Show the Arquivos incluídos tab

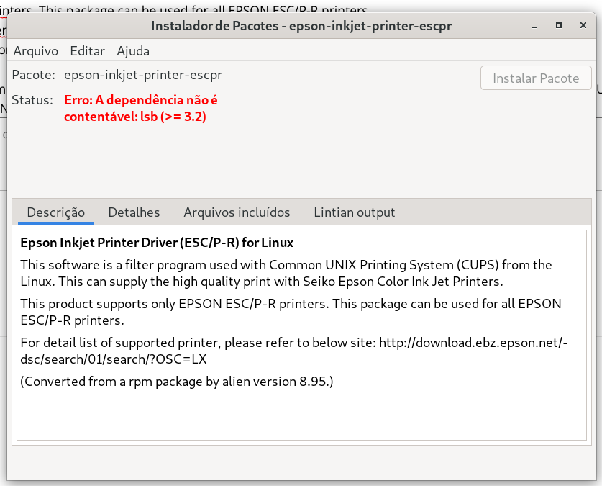[237, 212]
